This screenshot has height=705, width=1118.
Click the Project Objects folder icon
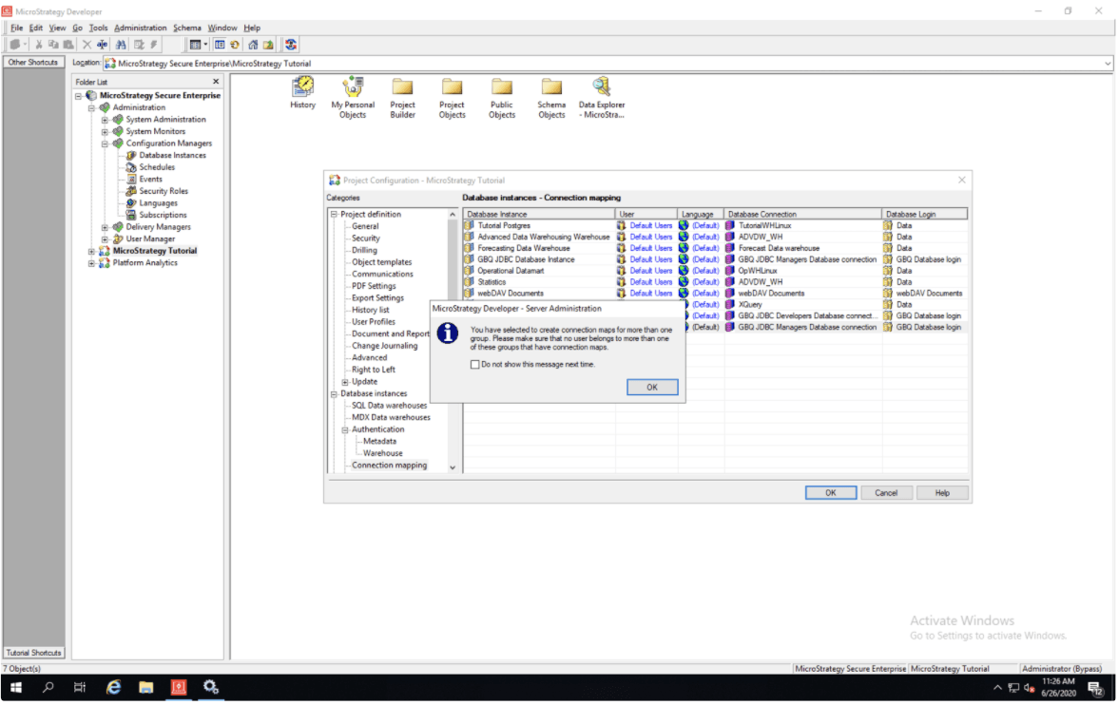tap(453, 86)
